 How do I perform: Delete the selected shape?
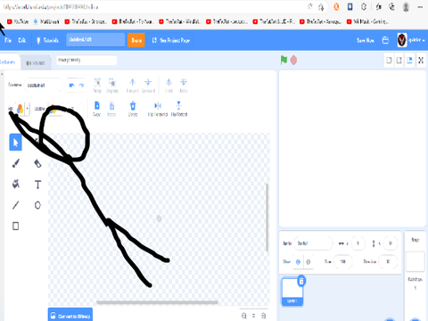pos(133,109)
